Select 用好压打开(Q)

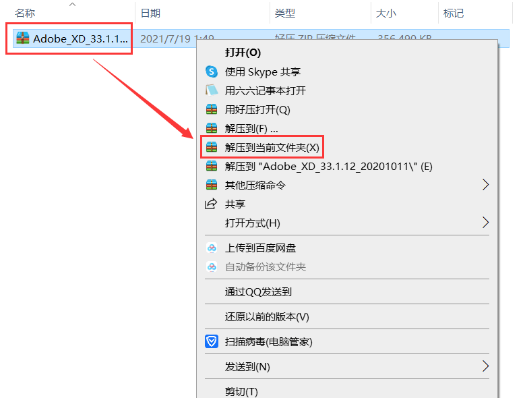[x=257, y=109]
